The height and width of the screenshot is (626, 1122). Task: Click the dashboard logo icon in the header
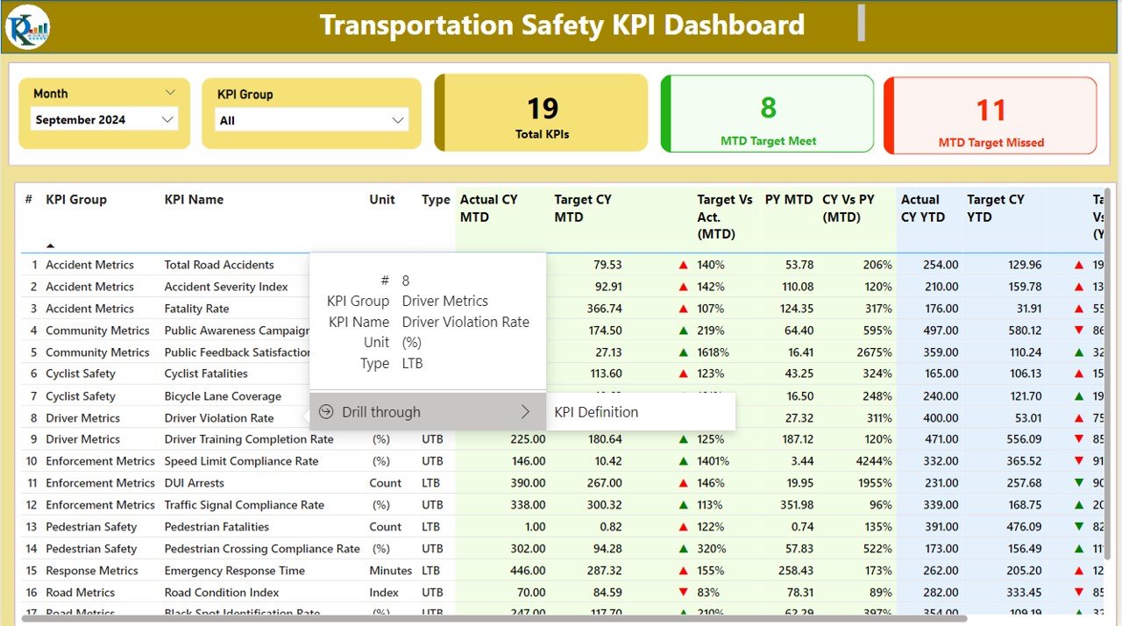tap(27, 27)
